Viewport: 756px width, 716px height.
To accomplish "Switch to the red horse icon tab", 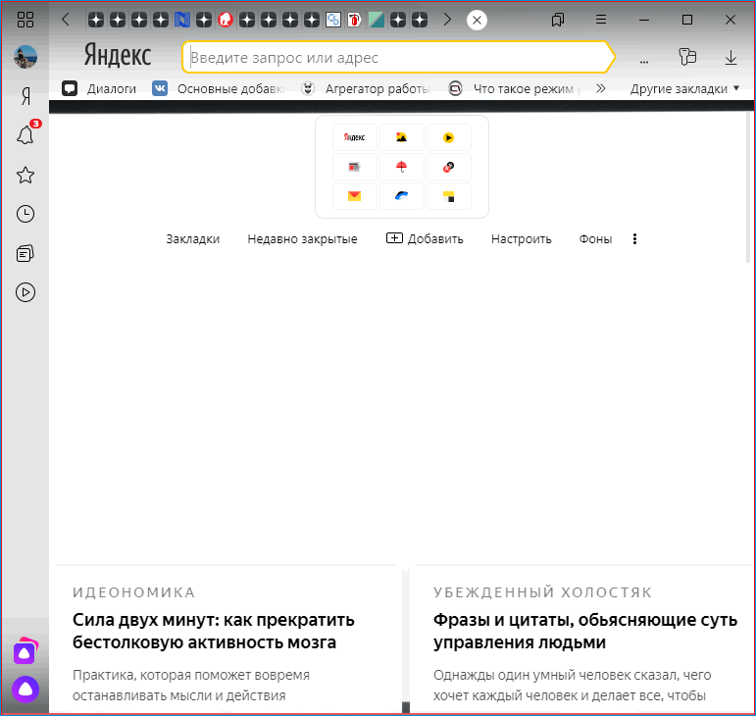I will [226, 20].
